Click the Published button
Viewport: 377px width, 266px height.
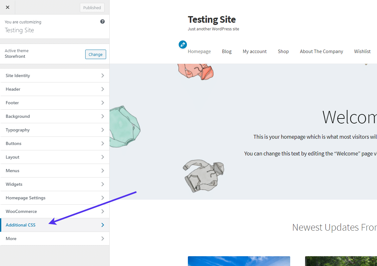[x=92, y=8]
